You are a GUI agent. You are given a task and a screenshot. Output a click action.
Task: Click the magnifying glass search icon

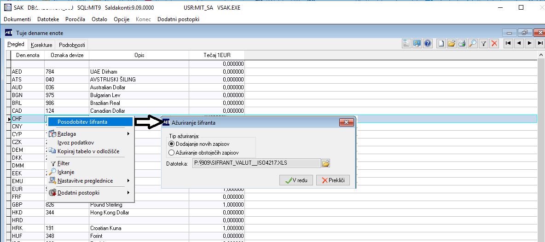pos(472,43)
